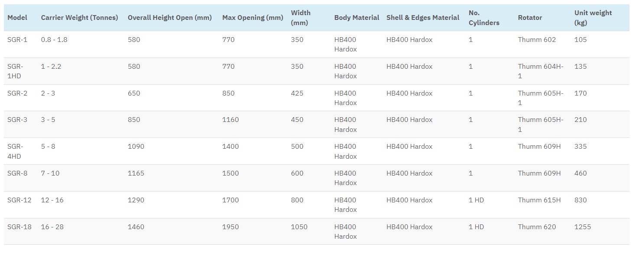The height and width of the screenshot is (259, 636).
Task: Select the SGR-1HD model cell
Action: click(x=15, y=71)
